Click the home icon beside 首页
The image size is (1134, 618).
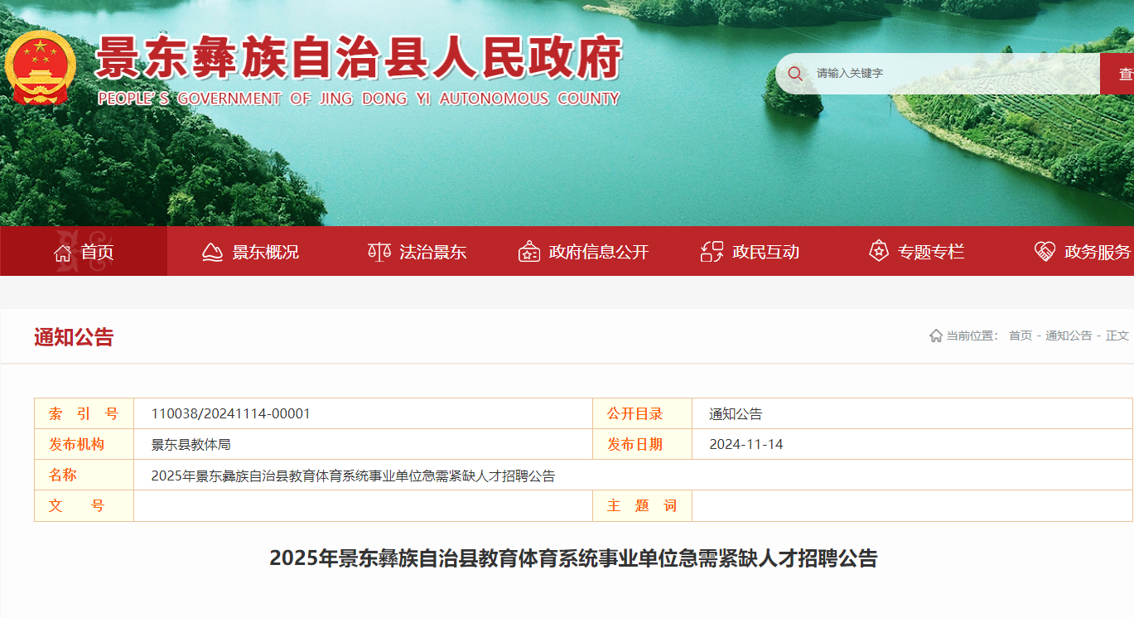coord(63,253)
